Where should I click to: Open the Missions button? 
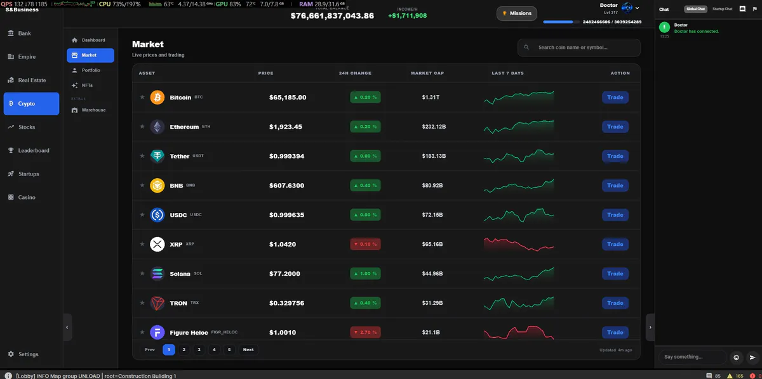pos(517,13)
